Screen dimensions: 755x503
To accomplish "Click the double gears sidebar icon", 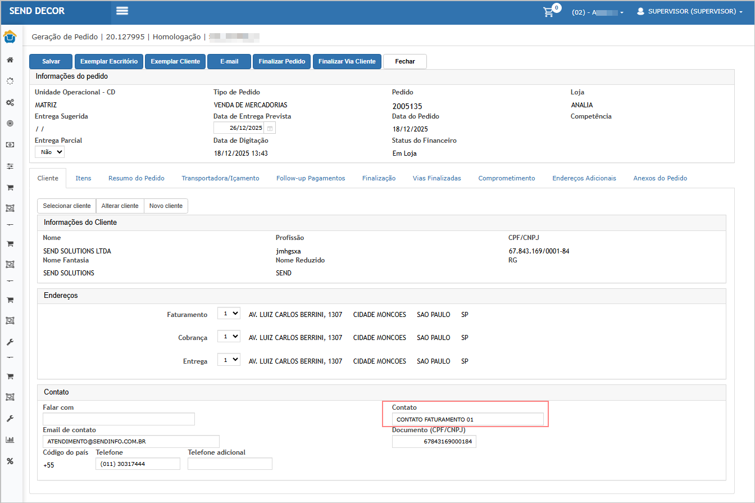I will 10,103.
